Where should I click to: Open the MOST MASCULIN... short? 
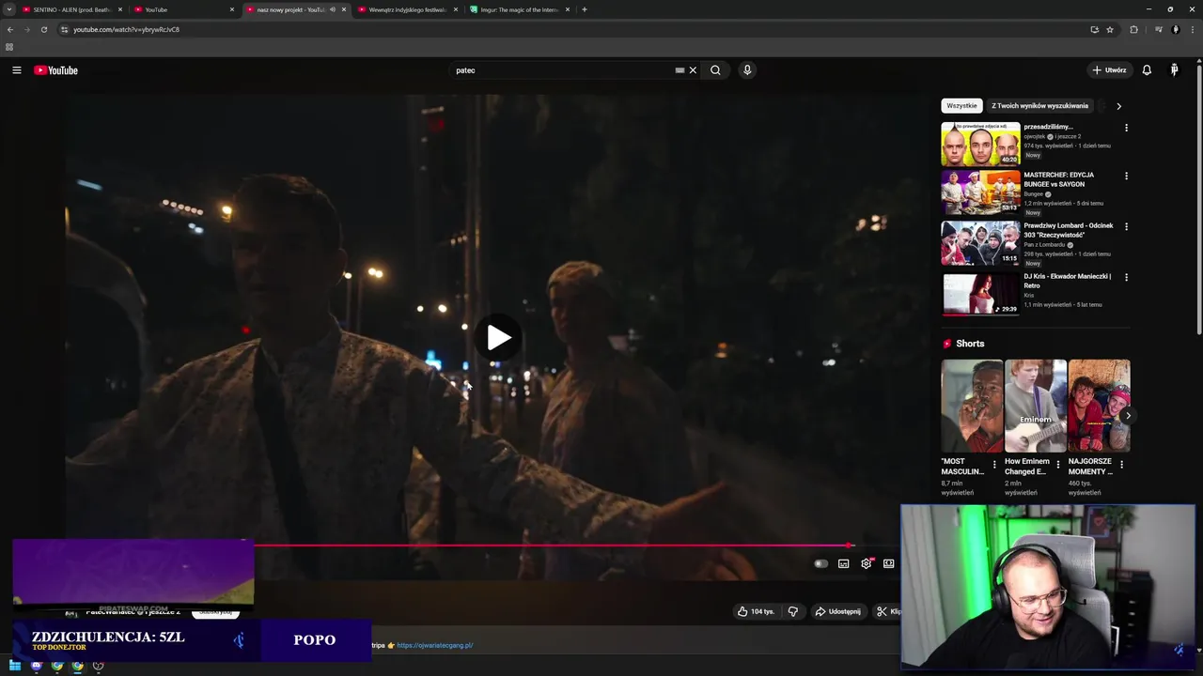(x=972, y=406)
